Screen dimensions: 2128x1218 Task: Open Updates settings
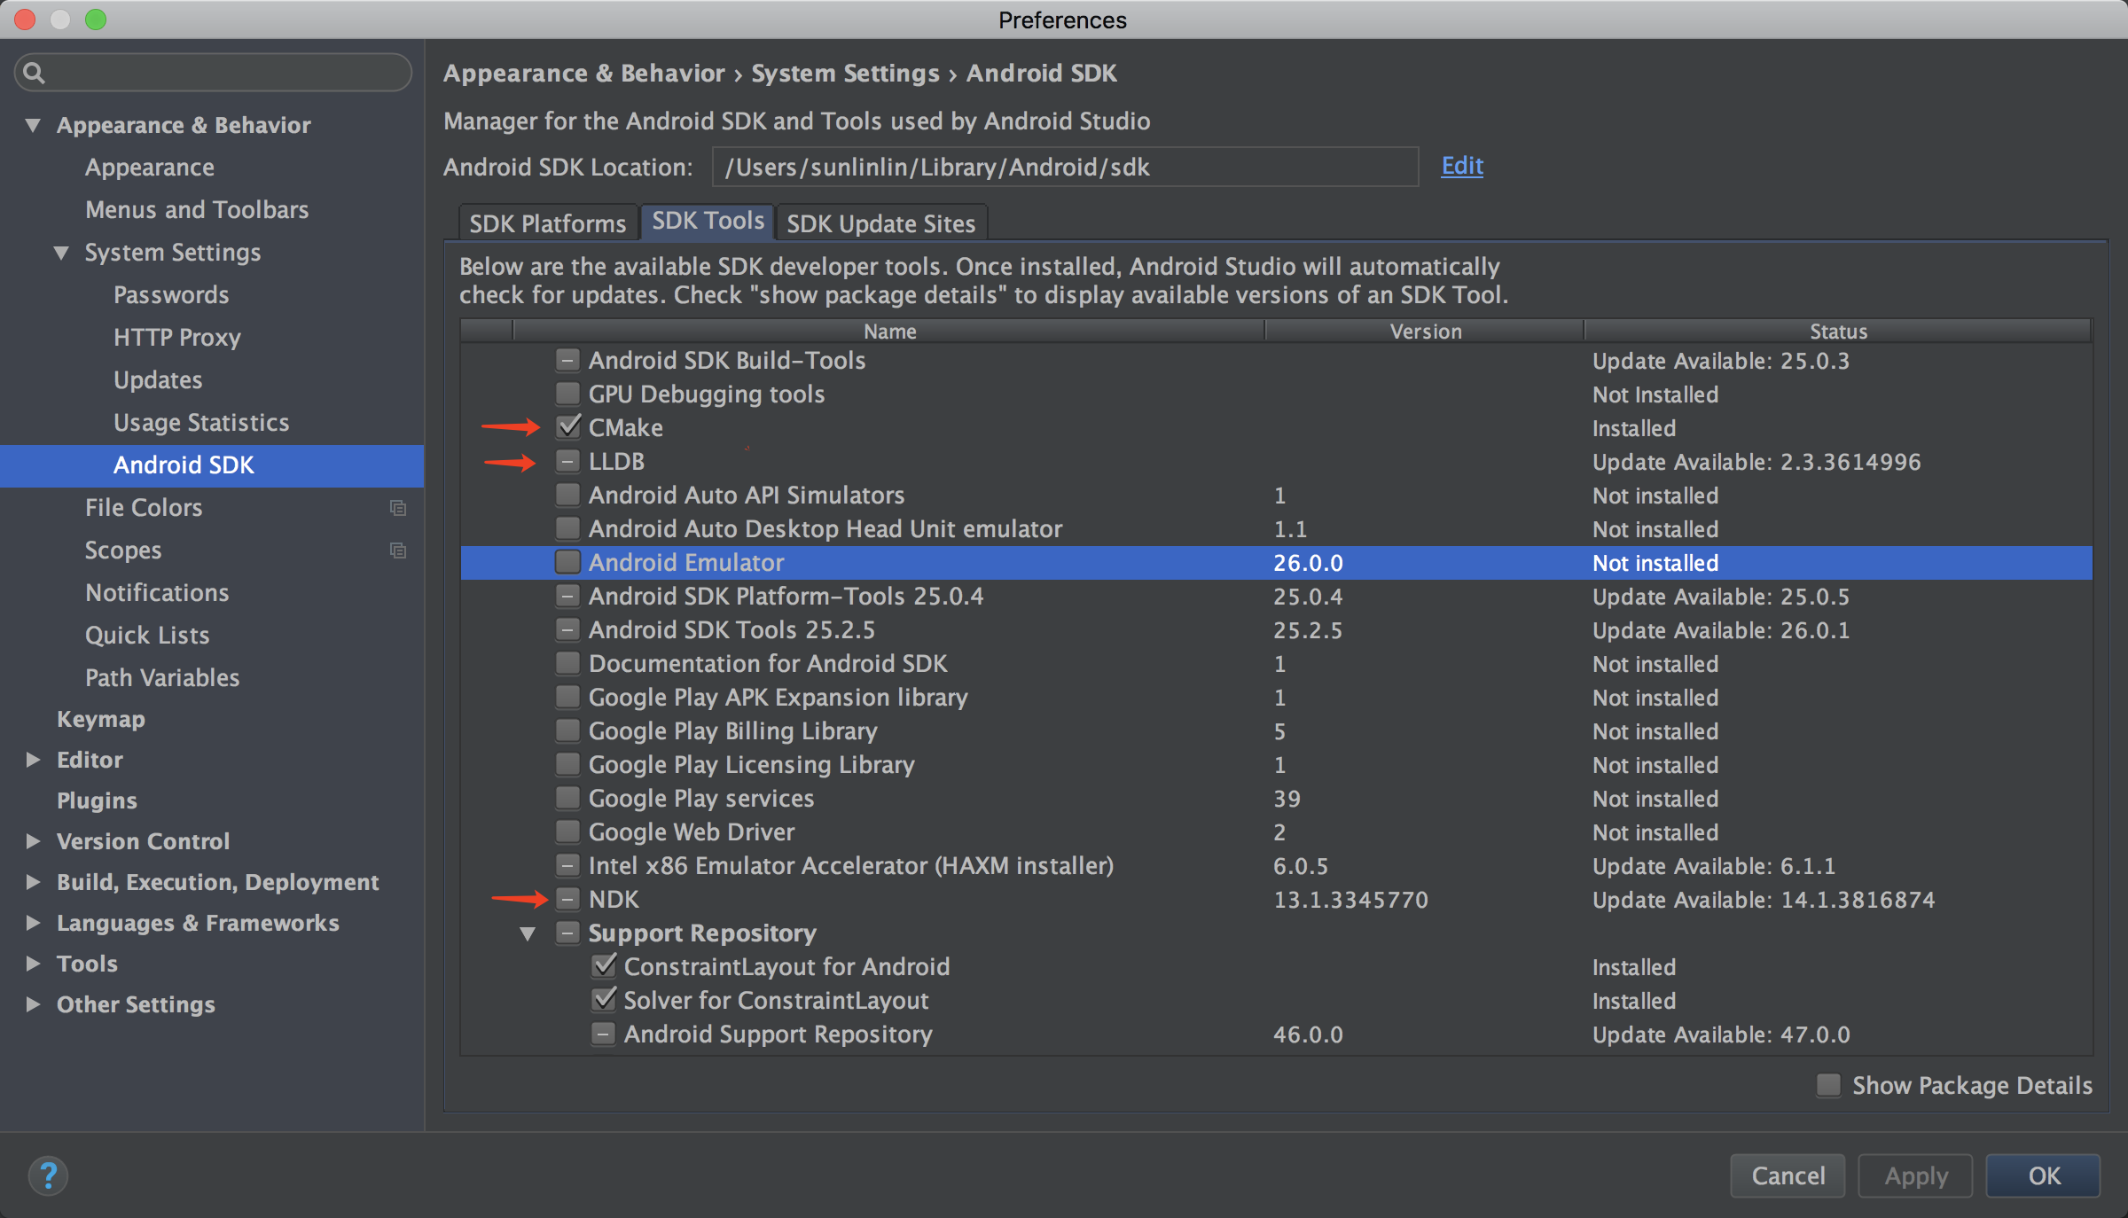point(158,380)
